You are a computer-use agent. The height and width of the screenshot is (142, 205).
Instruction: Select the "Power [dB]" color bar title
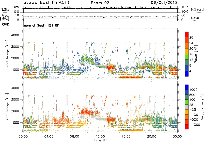pos(196,54)
